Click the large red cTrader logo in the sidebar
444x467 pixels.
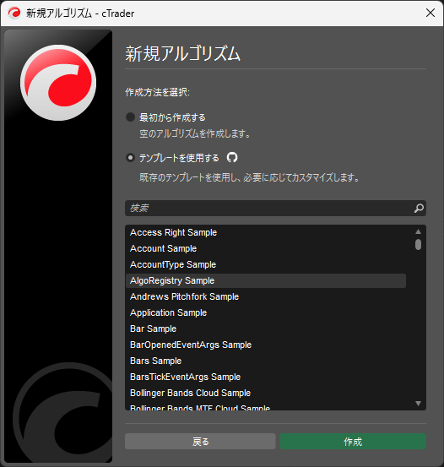58,83
